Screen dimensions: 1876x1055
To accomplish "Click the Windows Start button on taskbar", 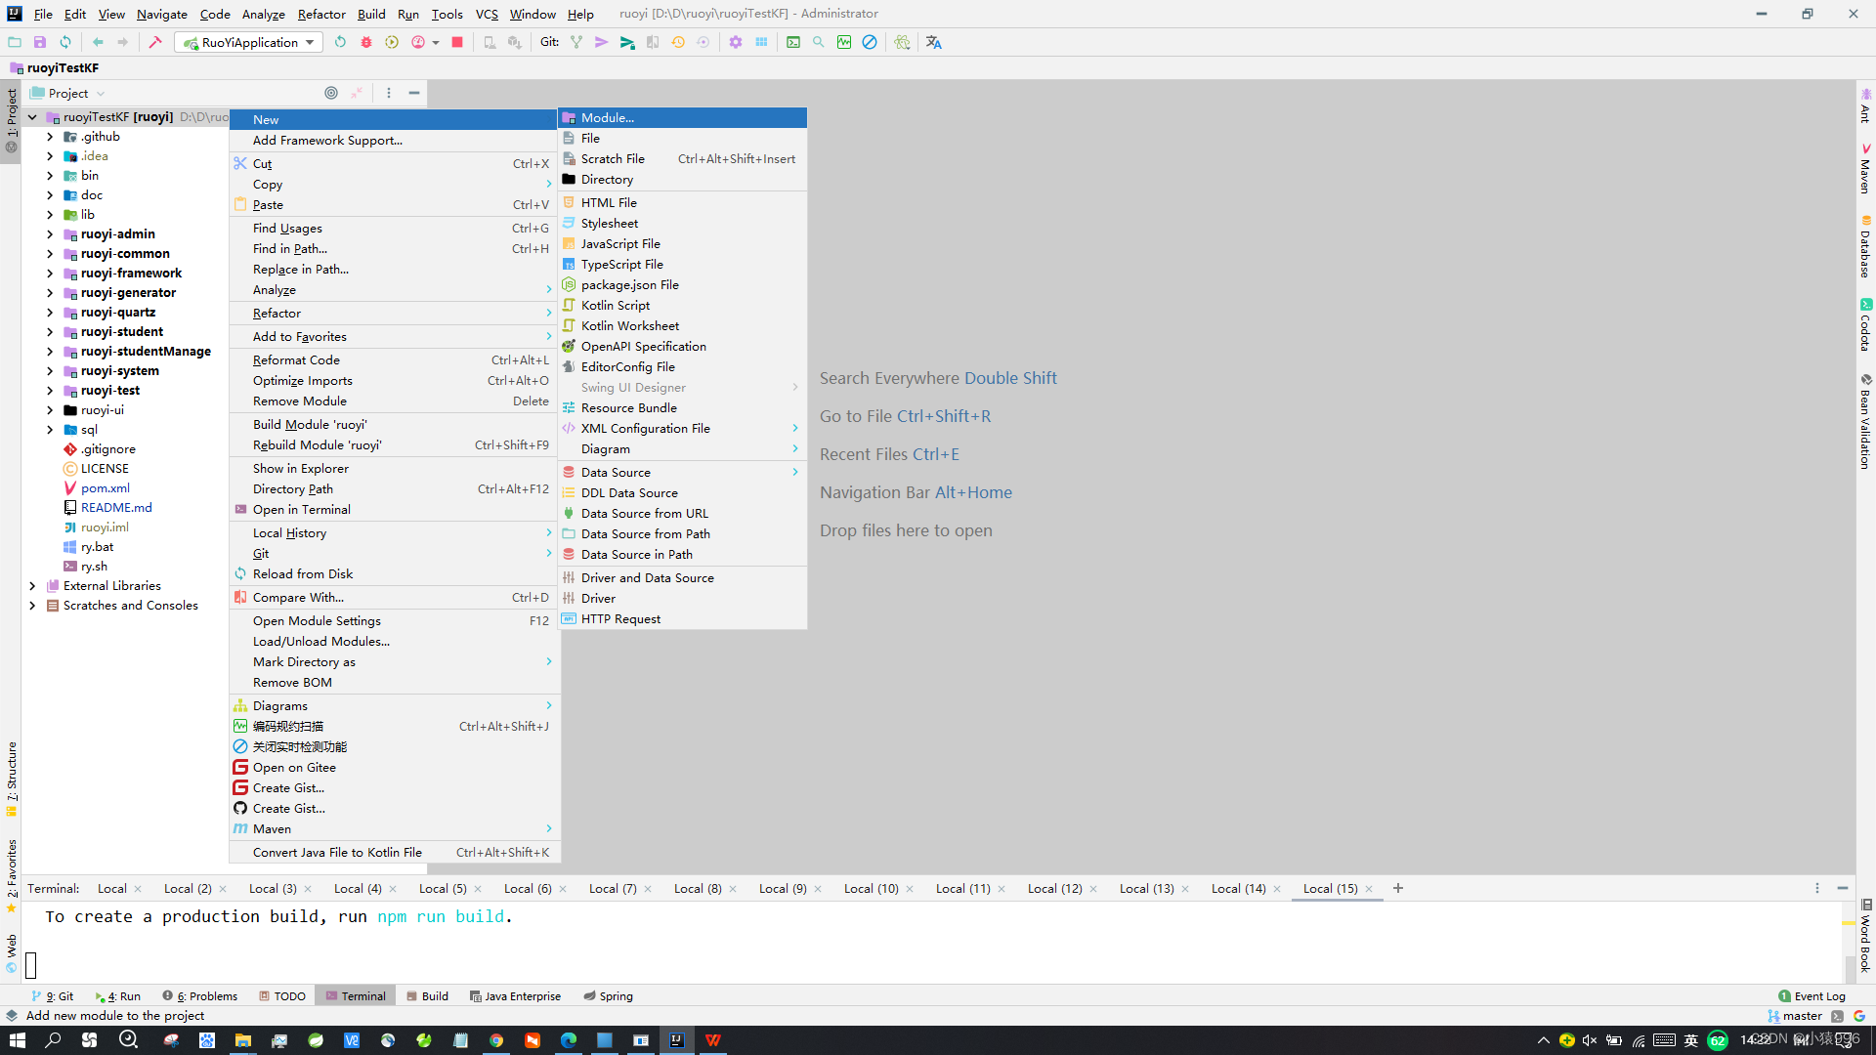I will 17,1040.
